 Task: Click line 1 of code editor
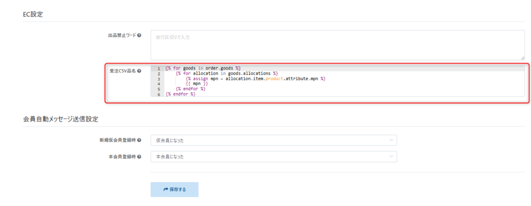(x=344, y=68)
